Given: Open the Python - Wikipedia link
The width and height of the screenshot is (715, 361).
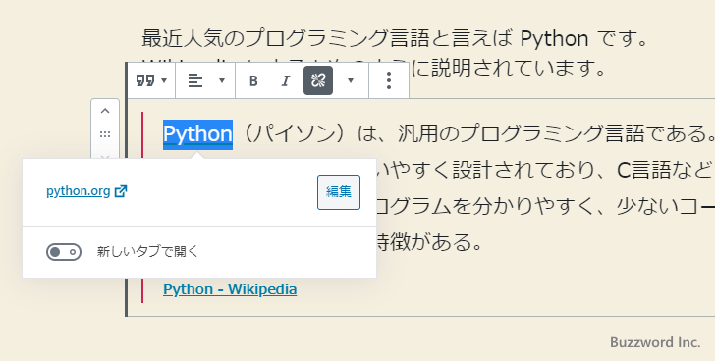Looking at the screenshot, I should 230,289.
